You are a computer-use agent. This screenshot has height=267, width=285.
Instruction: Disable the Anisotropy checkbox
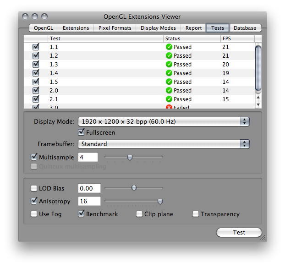[x=34, y=201]
